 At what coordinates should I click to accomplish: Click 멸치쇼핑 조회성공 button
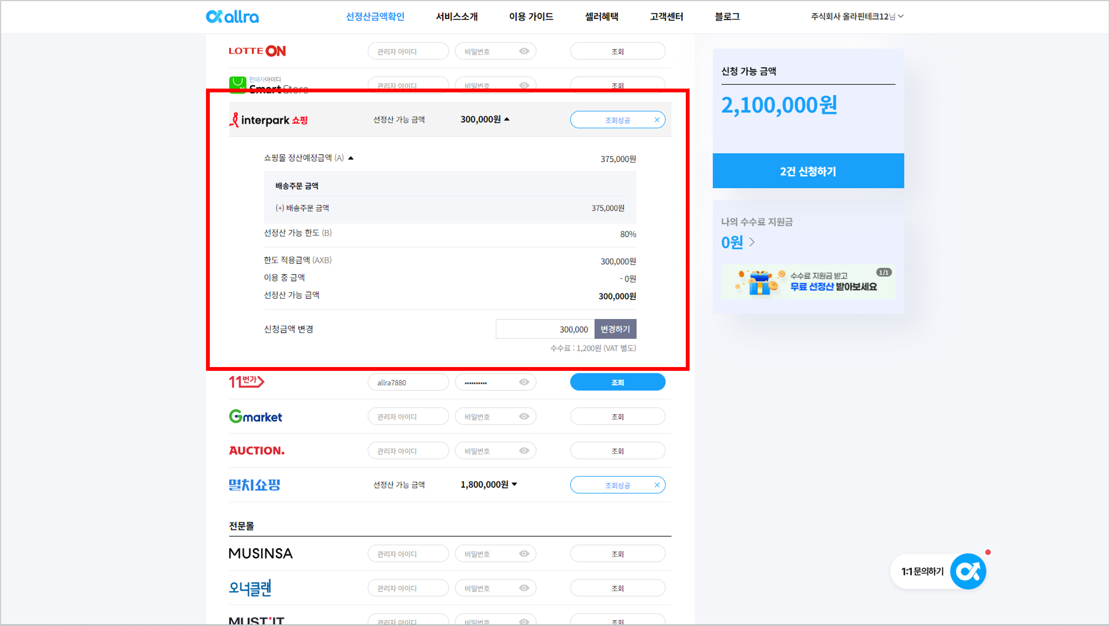point(617,485)
